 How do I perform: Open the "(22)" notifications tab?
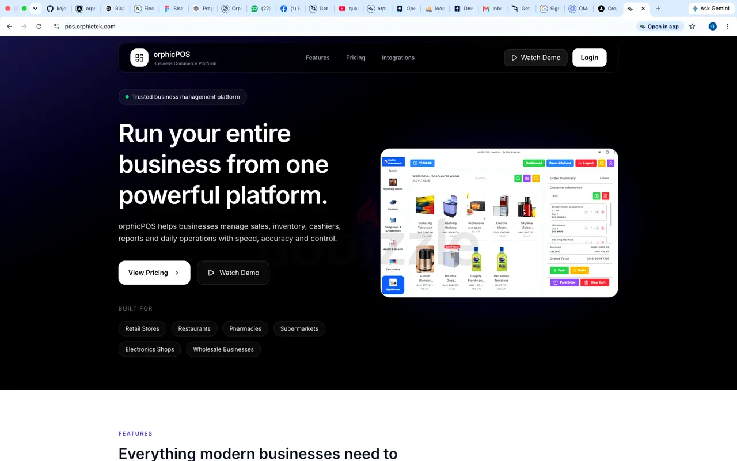(x=261, y=9)
